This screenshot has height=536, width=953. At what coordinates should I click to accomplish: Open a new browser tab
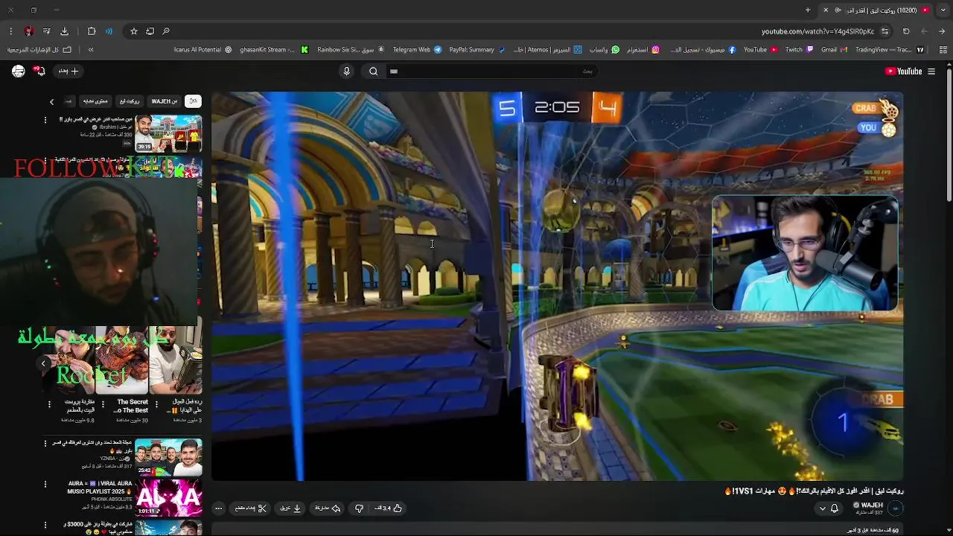pyautogui.click(x=808, y=10)
